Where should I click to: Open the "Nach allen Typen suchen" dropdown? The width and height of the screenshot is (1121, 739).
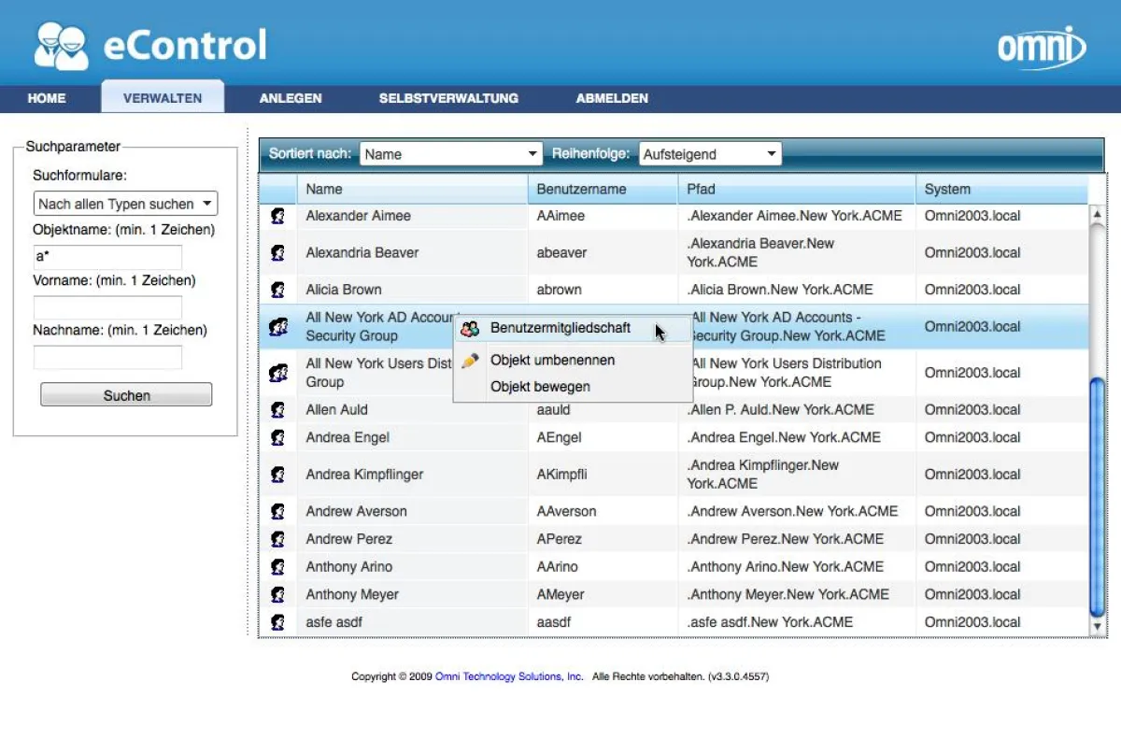pos(125,203)
